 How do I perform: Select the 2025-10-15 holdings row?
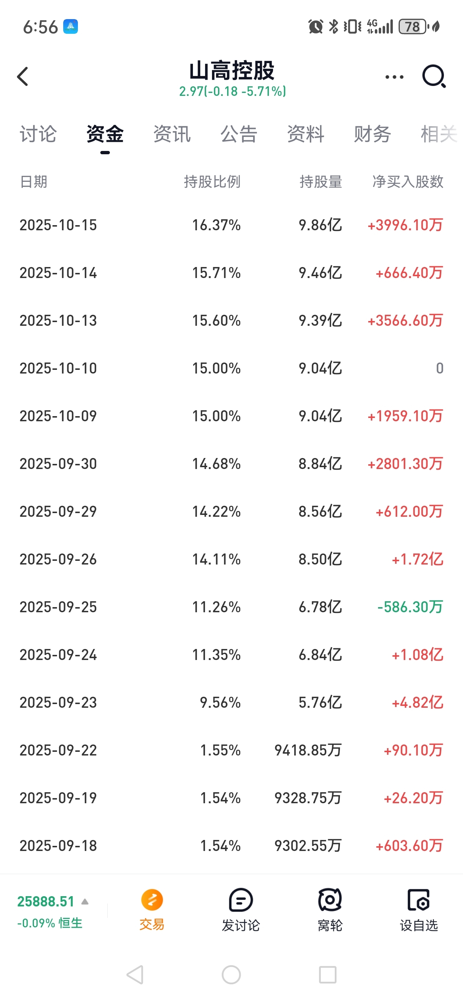pos(231,225)
